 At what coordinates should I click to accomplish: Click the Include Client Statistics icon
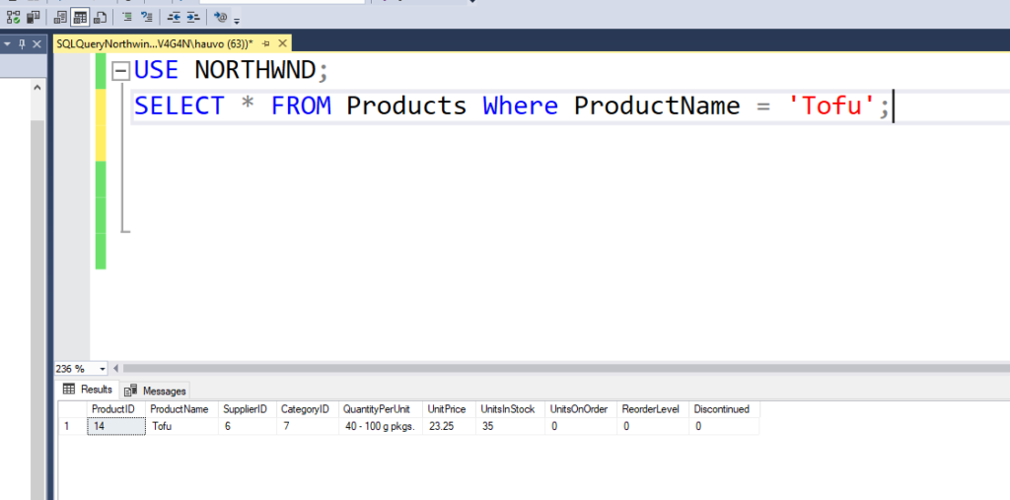pos(33,17)
